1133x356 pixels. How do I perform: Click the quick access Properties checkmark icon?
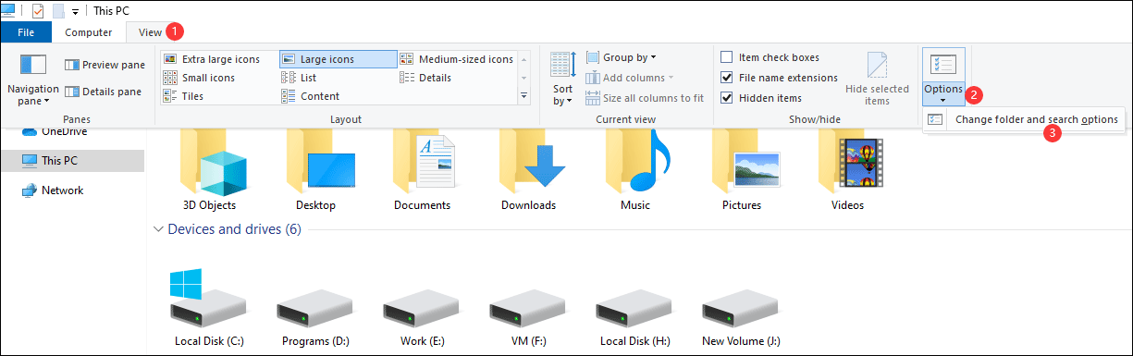pyautogui.click(x=38, y=11)
